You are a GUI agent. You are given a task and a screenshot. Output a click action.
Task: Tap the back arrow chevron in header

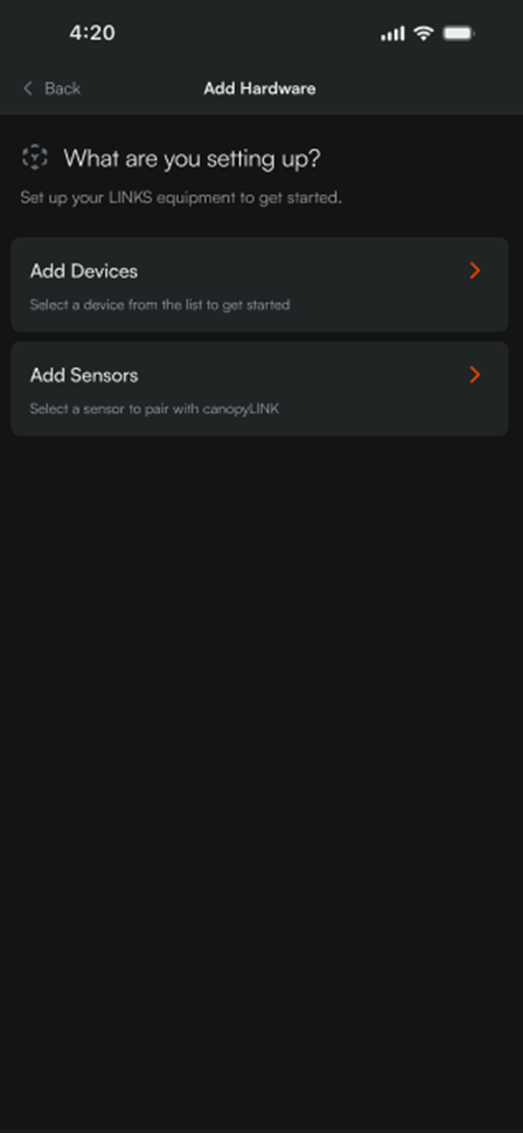27,89
